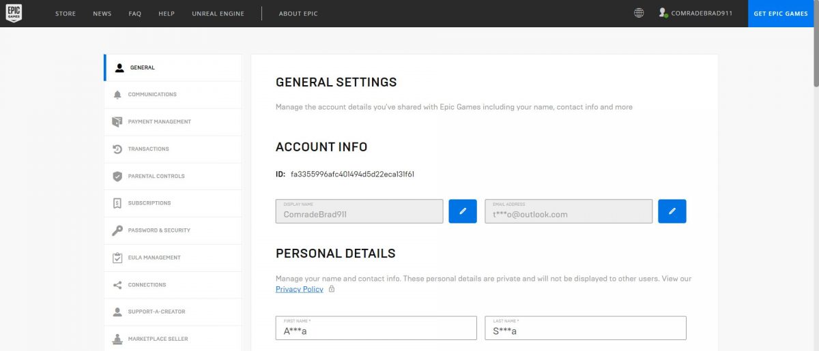819x351 pixels.
Task: Edit email address with pencil button
Action: coord(672,211)
